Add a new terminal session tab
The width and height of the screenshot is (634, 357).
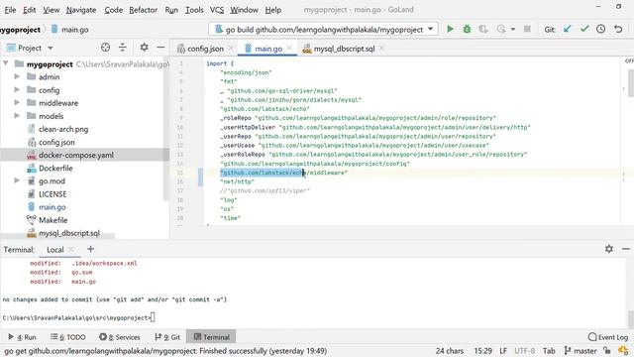coord(90,249)
